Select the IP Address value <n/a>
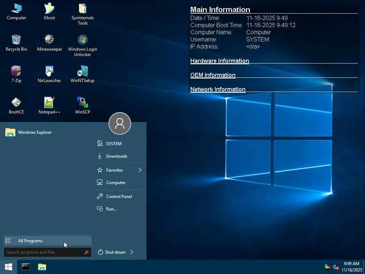Image resolution: width=365 pixels, height=274 pixels. coord(253,47)
